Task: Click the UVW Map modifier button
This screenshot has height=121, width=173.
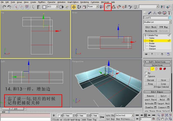Action: point(163,27)
